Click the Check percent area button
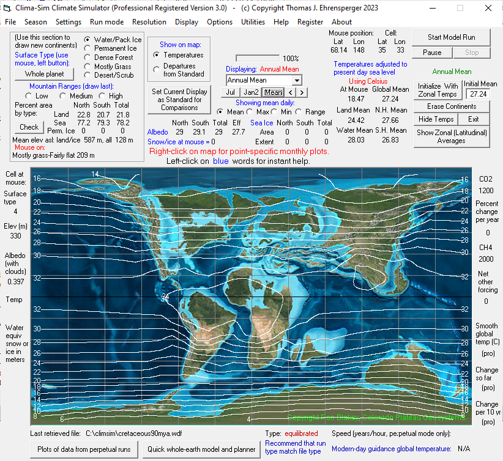 point(29,127)
